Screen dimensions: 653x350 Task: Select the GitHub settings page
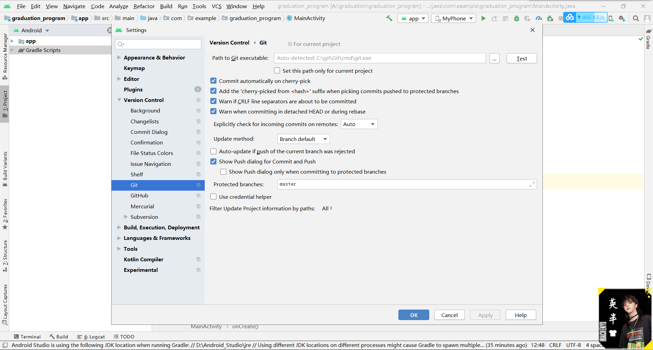point(139,196)
